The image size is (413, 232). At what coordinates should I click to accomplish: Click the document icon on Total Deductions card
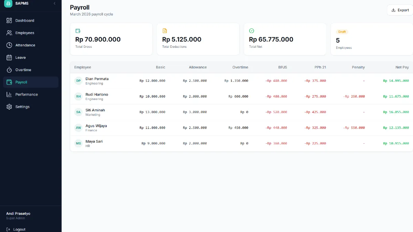point(165,31)
